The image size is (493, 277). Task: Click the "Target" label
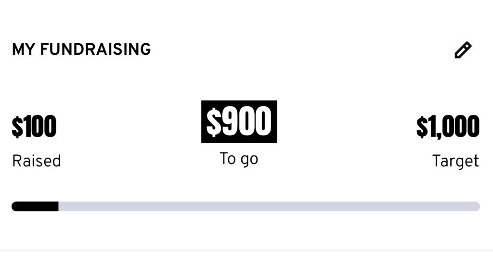tap(455, 161)
